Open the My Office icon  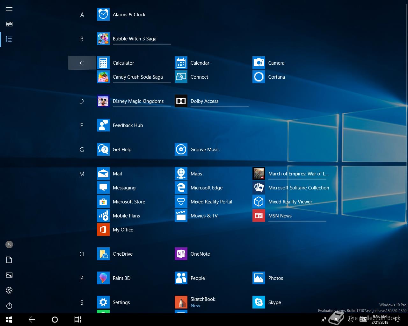click(x=103, y=230)
